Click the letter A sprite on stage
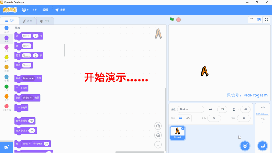272x153 pixels. 204,71
